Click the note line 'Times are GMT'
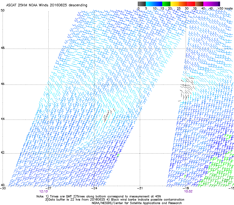 [61, 196]
